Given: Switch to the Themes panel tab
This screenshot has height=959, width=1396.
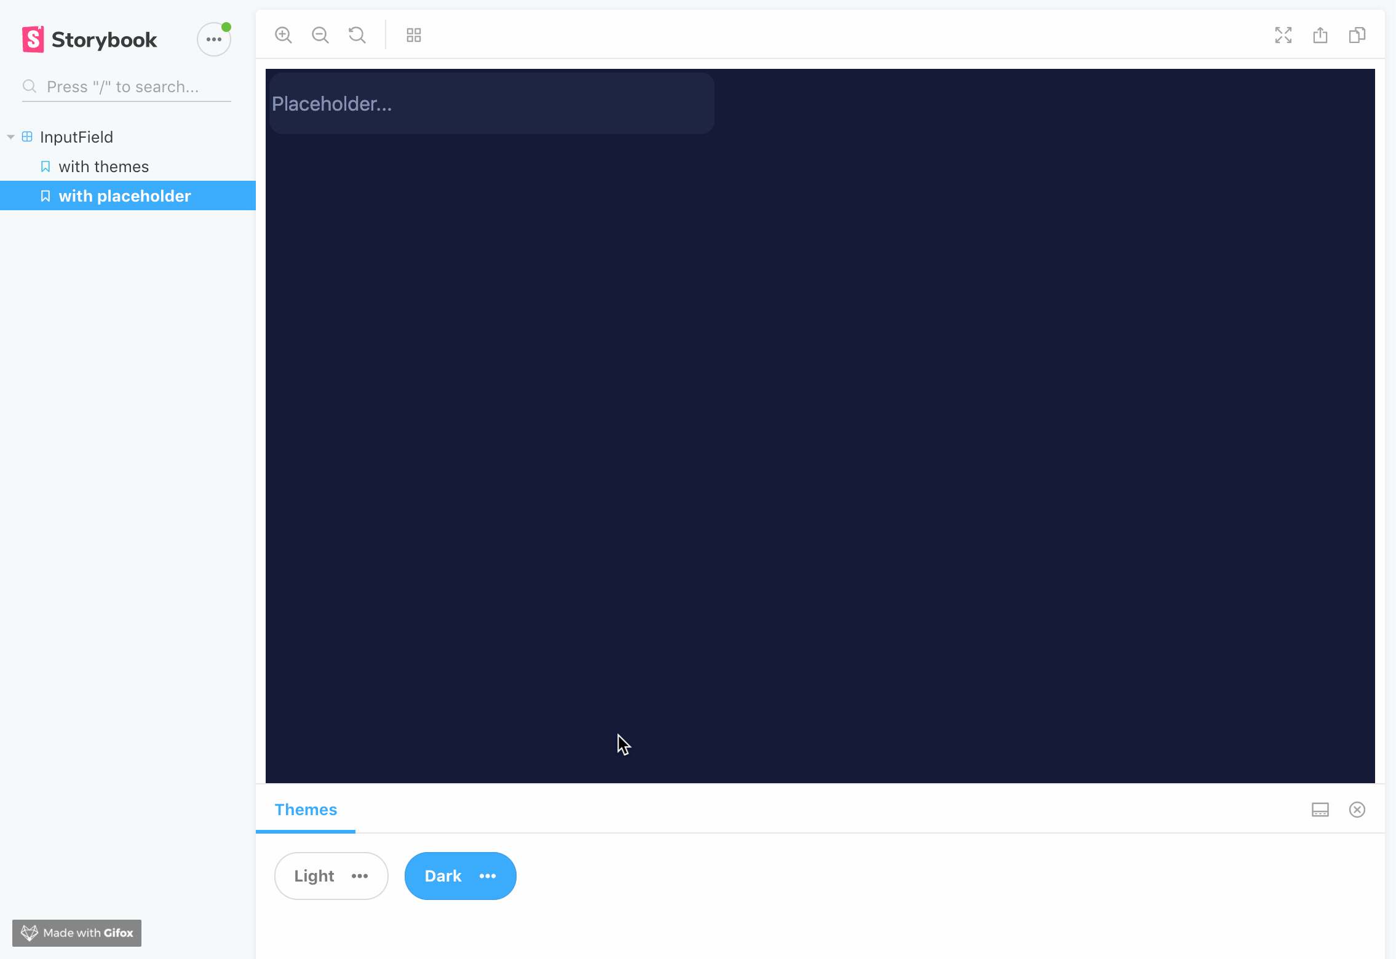Looking at the screenshot, I should click(x=306, y=810).
